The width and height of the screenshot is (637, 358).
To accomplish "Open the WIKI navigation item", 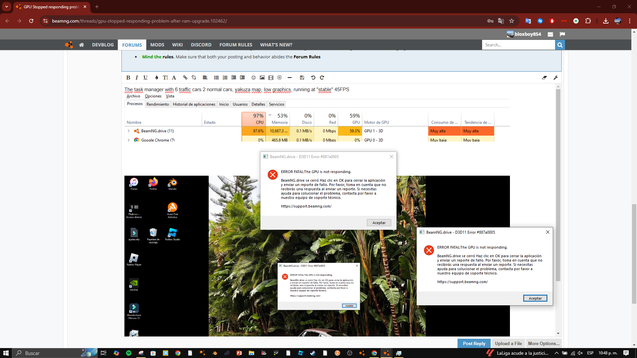I will [177, 45].
